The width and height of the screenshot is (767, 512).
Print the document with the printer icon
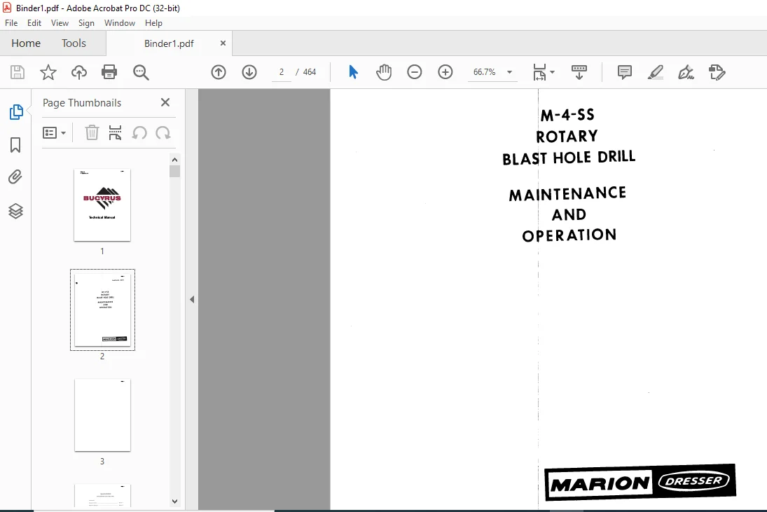point(109,72)
